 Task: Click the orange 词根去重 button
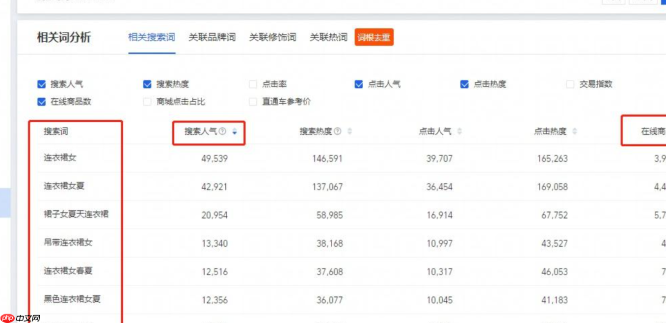pyautogui.click(x=374, y=37)
